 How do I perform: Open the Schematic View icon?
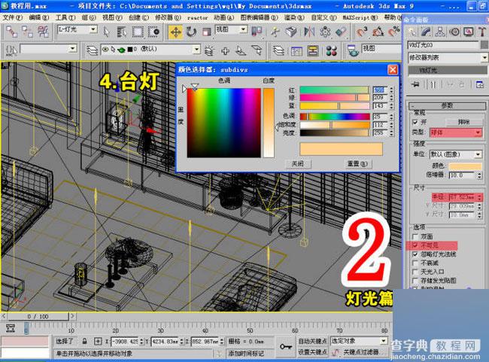click(x=313, y=50)
